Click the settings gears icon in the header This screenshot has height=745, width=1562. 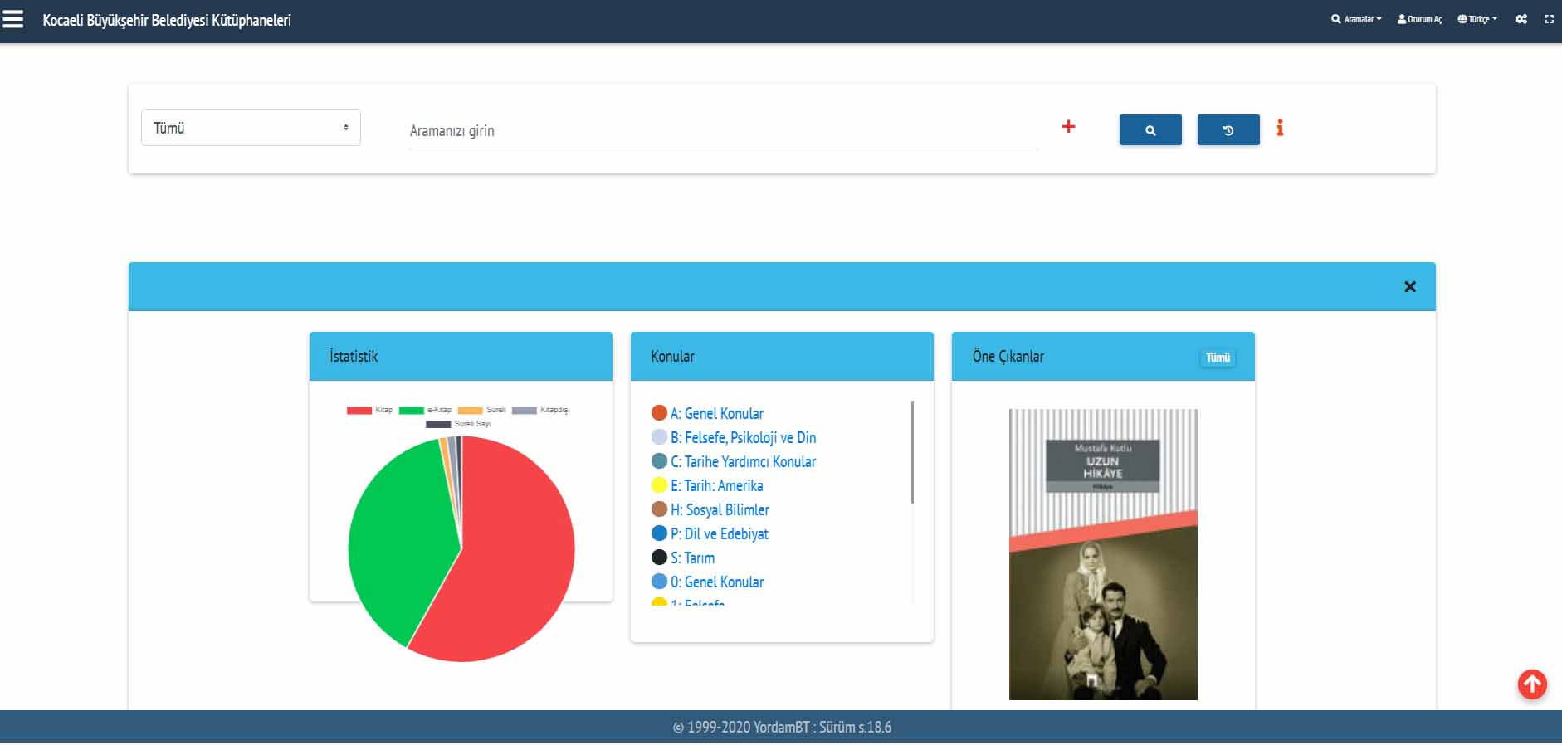(1521, 19)
